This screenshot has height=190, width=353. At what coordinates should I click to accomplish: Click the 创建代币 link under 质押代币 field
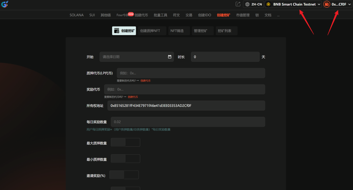[x=146, y=81]
